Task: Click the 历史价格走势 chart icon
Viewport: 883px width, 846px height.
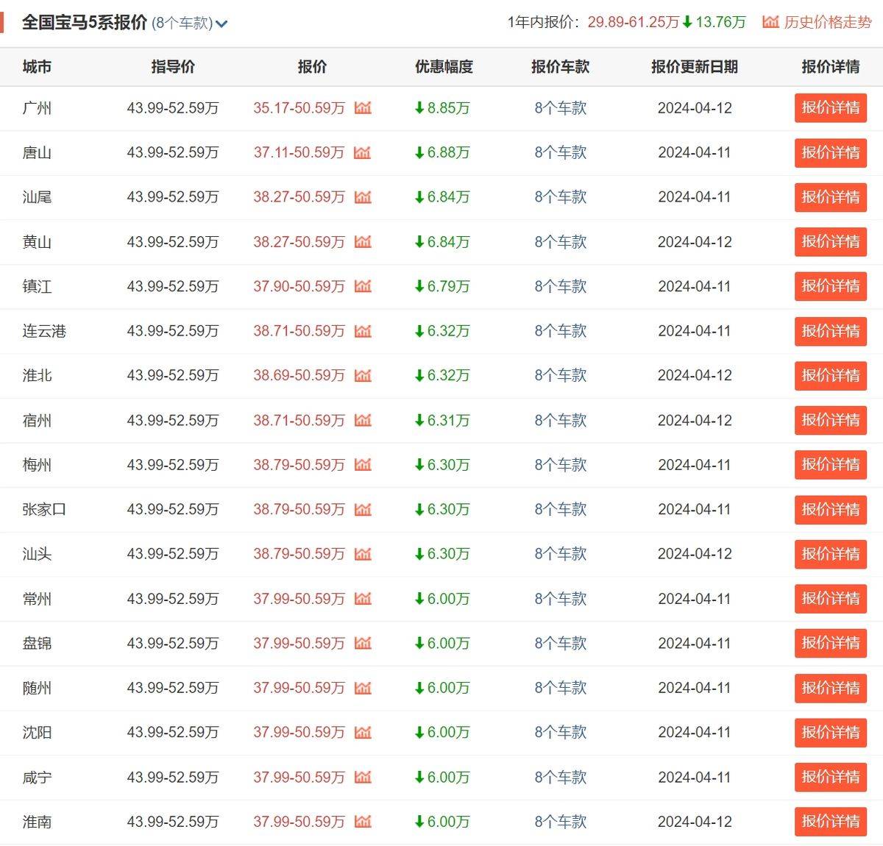Action: coord(770,22)
